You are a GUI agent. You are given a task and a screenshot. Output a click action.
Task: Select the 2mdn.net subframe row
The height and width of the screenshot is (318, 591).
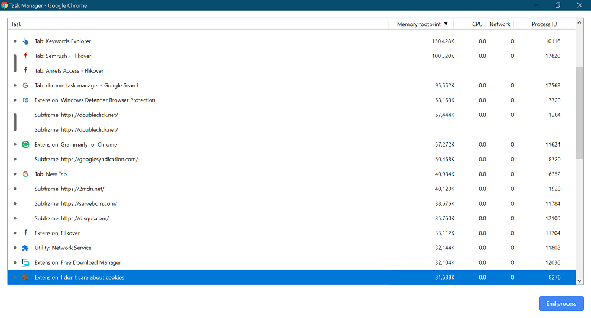click(292, 189)
